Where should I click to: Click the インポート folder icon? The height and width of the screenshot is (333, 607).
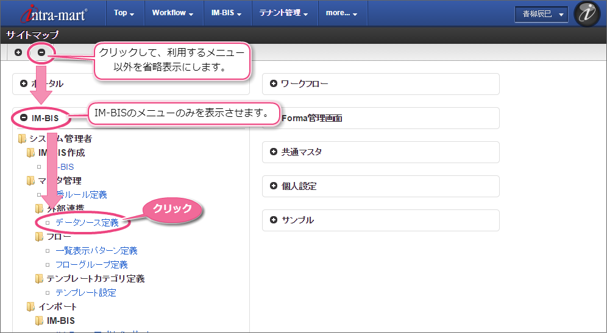coord(31,307)
